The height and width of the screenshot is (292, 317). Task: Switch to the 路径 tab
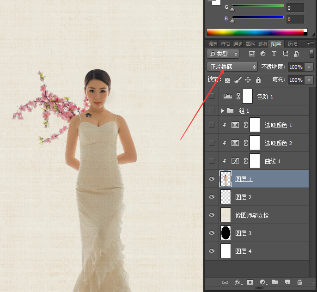pyautogui.click(x=250, y=44)
